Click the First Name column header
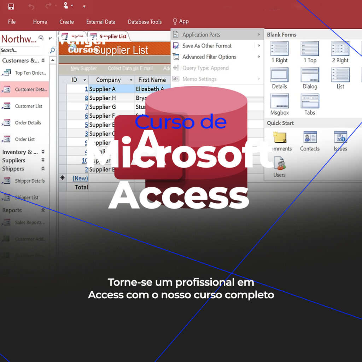Screen dimensions: 362x362 click(152, 80)
